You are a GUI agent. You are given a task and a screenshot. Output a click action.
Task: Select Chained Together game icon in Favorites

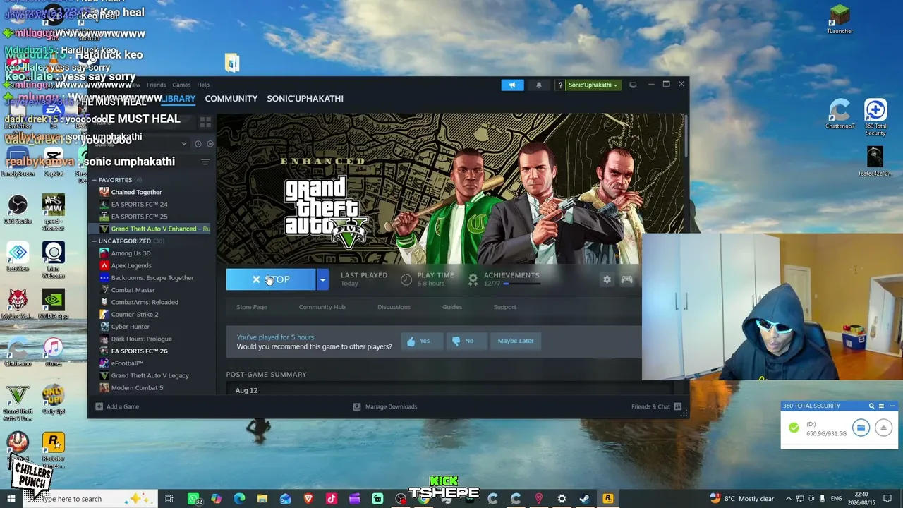tap(104, 192)
